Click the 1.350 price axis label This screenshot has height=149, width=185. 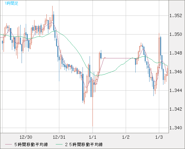(176, 35)
